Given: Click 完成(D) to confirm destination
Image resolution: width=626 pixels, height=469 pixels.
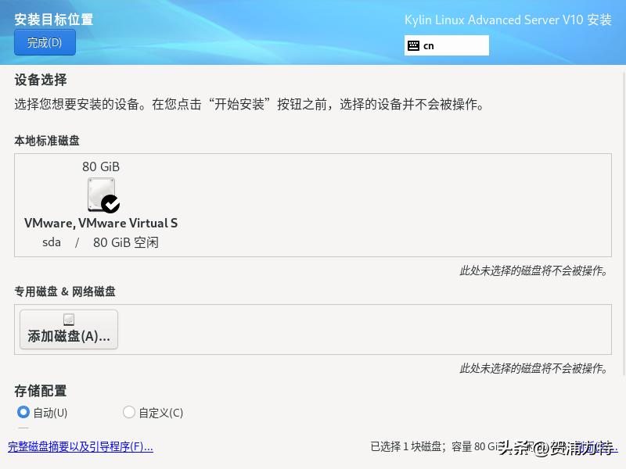Looking at the screenshot, I should (x=45, y=42).
